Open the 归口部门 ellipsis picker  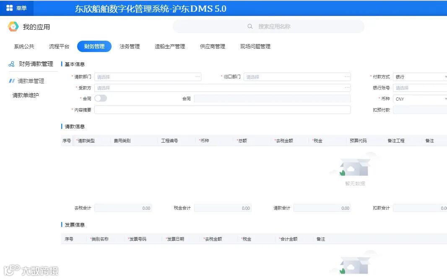coord(347,77)
